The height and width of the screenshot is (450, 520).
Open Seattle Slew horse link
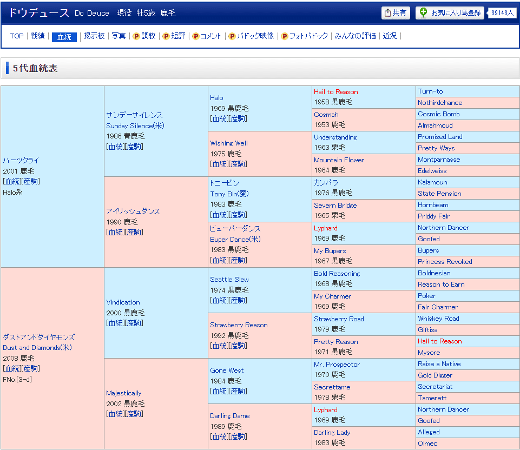coord(229,279)
